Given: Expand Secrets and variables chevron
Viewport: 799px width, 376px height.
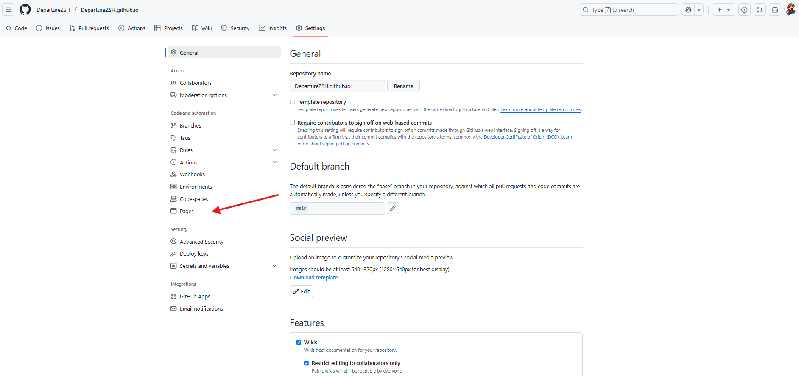Looking at the screenshot, I should (x=274, y=266).
